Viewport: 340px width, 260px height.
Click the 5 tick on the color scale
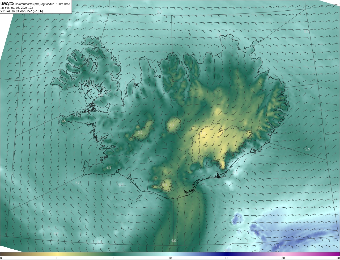point(113,258)
